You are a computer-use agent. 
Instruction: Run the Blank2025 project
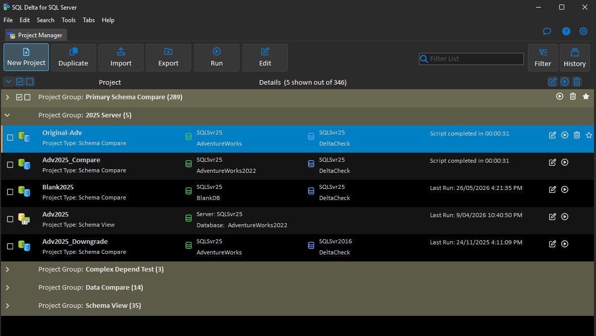tap(565, 189)
